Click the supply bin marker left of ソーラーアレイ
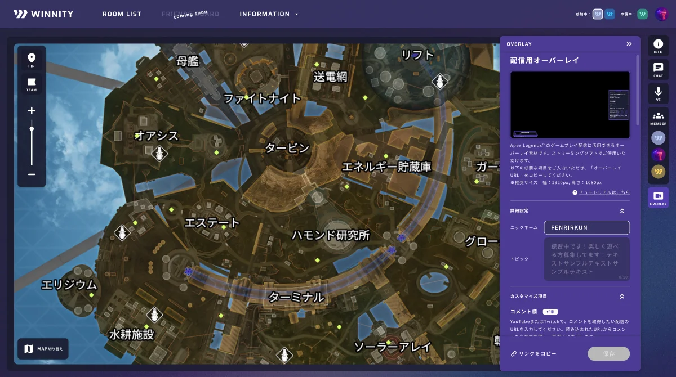This screenshot has width=676, height=377. (x=284, y=355)
